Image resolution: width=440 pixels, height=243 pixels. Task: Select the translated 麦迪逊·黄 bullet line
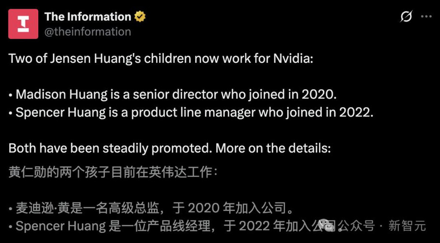click(151, 208)
